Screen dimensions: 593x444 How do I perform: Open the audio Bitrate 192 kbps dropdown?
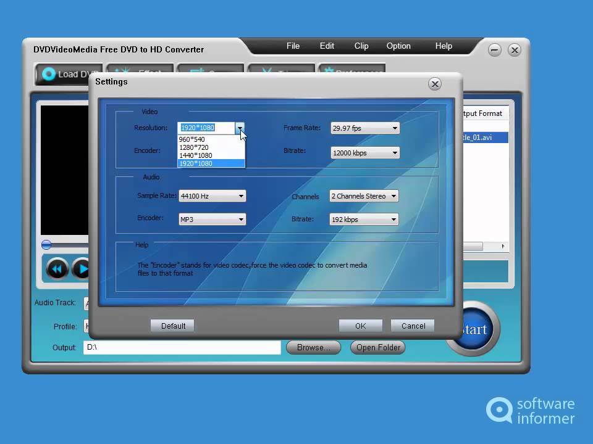pyautogui.click(x=364, y=220)
